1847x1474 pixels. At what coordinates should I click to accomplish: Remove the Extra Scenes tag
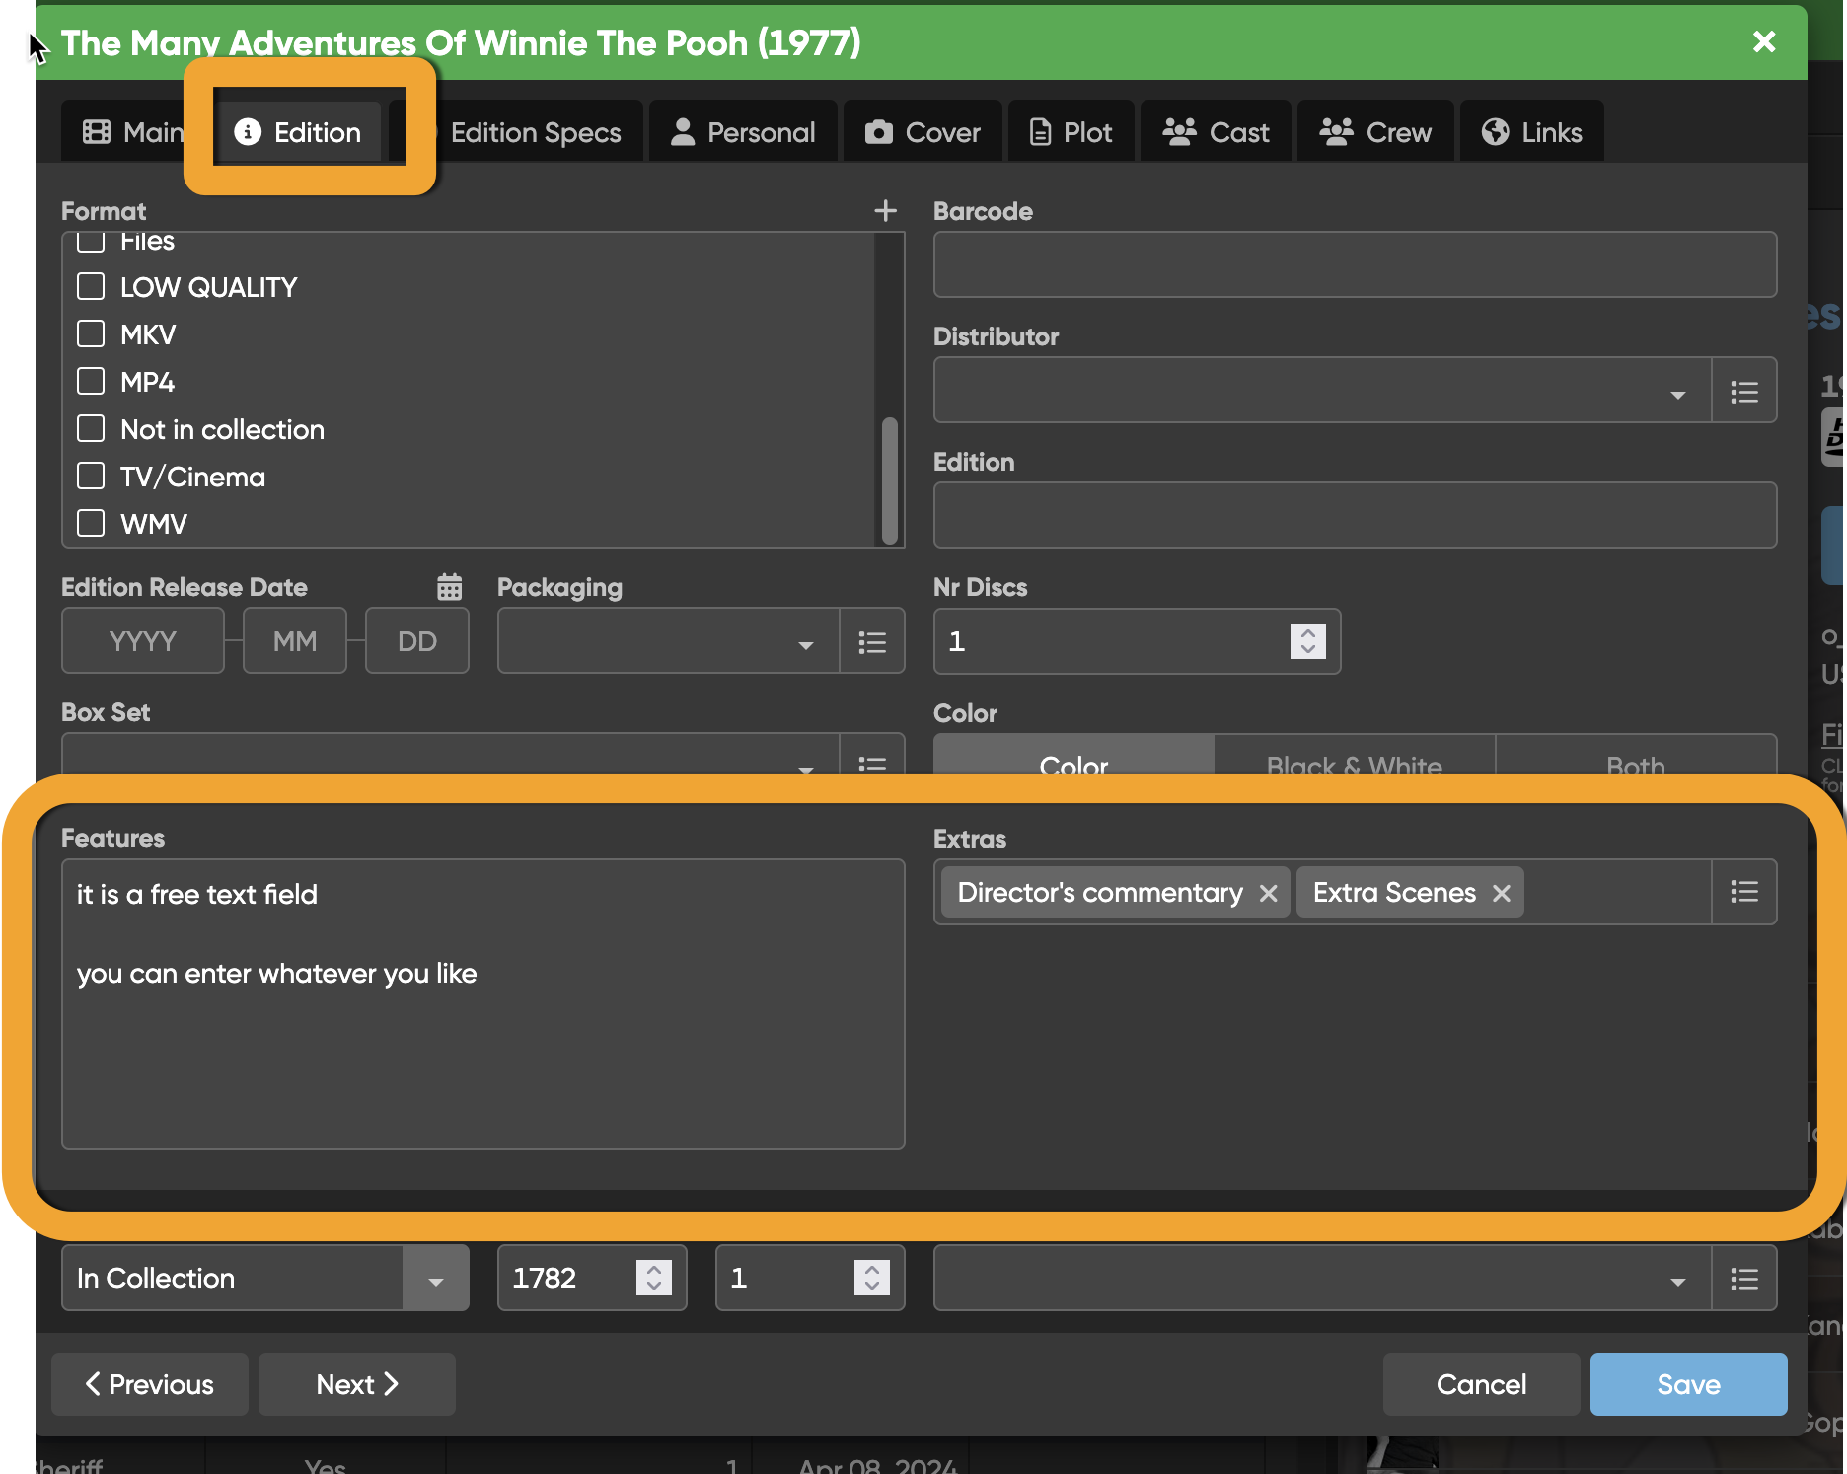(1501, 893)
